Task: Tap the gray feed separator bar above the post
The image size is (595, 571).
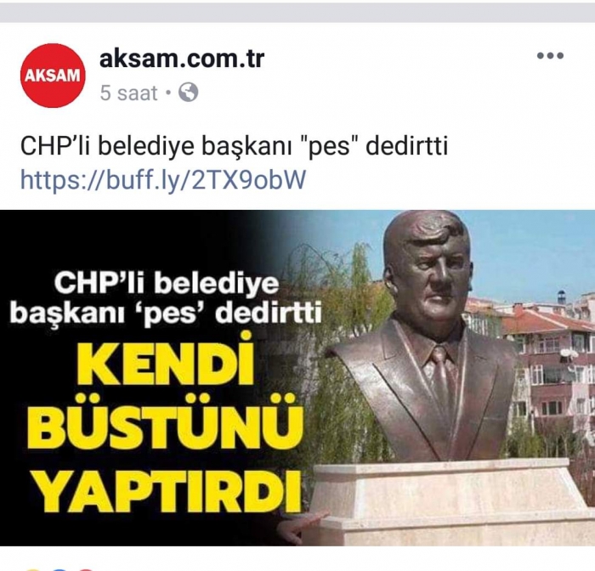Action: [297, 13]
